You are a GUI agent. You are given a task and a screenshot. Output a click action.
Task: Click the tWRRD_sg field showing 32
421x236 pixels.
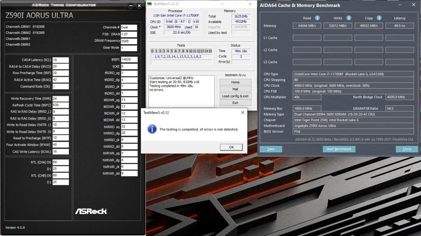pyautogui.click(x=129, y=126)
